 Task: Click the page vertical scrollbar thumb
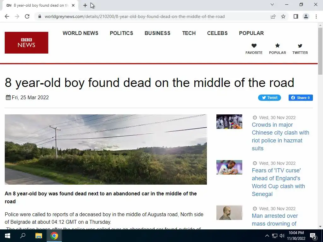[320, 51]
